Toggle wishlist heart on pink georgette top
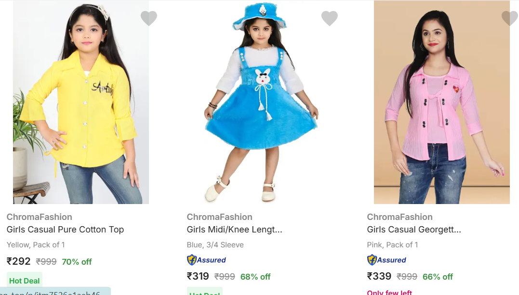 point(509,18)
